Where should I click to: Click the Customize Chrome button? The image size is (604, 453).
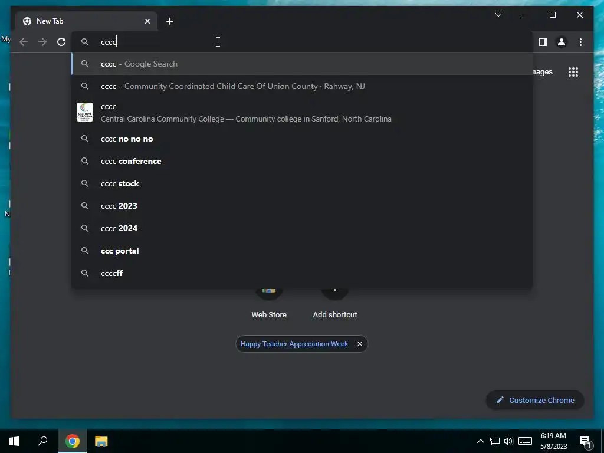(535, 401)
